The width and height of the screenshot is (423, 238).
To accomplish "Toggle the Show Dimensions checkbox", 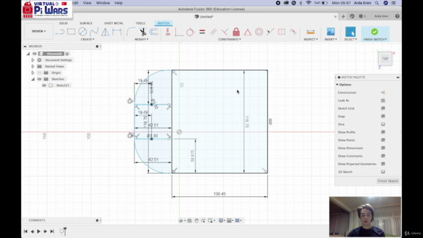I will [x=383, y=148].
